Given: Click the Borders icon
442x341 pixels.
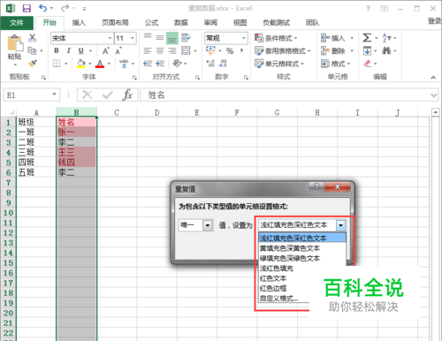Looking at the screenshot, I should [x=57, y=64].
